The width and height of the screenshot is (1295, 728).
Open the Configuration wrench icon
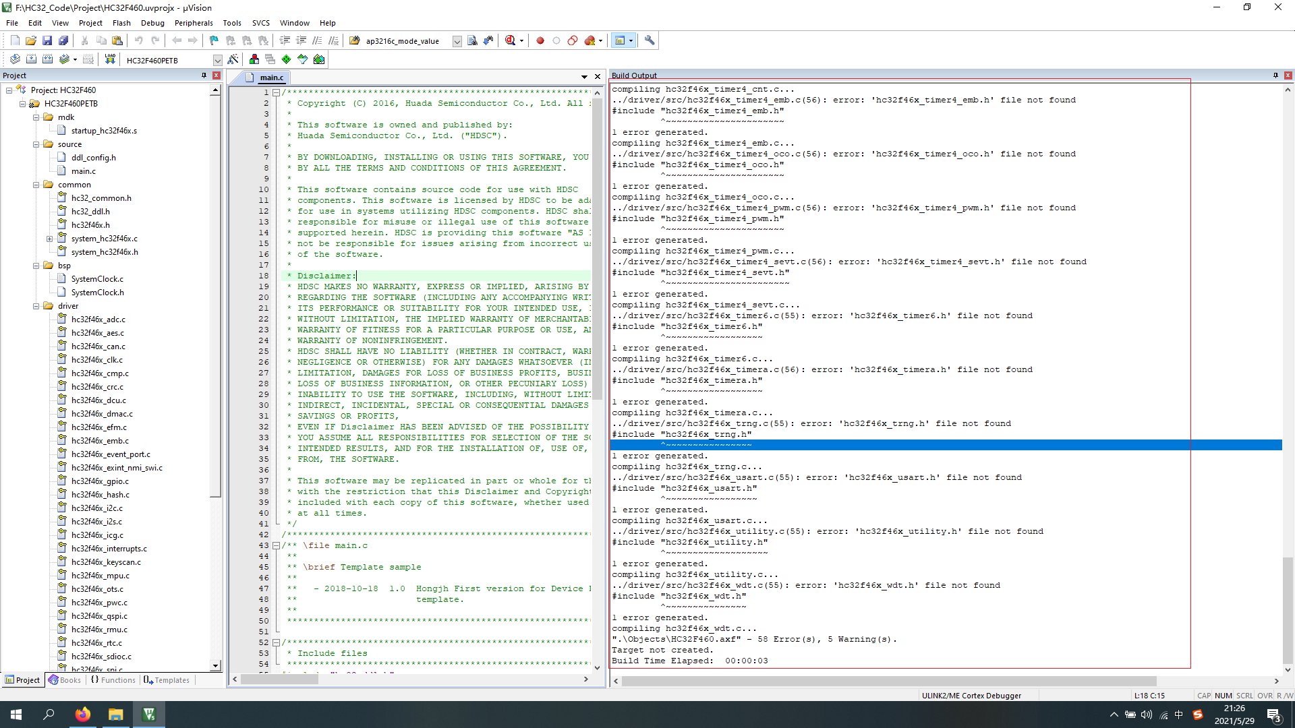click(x=650, y=40)
